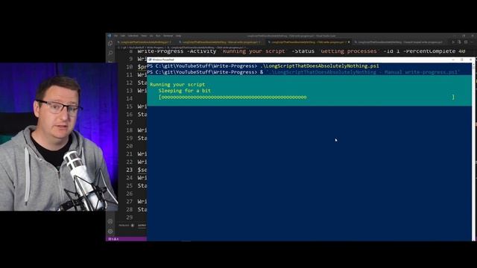Open the Explorer view in VS Code activity bar
Viewport: 477px width, 268px height.
[110, 43]
